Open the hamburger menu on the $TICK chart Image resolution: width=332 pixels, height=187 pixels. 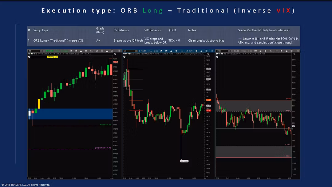(298, 51)
